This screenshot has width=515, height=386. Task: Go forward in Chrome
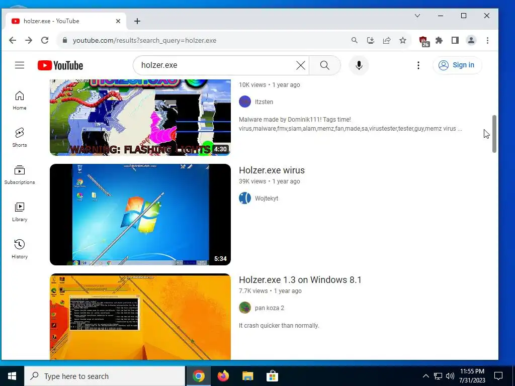[29, 40]
